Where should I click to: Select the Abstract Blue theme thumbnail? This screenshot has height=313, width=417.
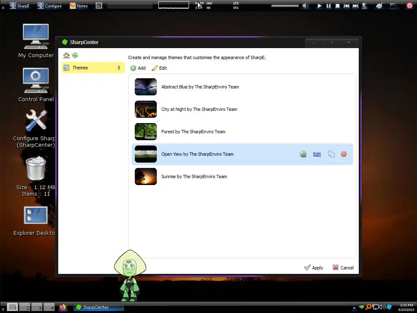(x=146, y=87)
